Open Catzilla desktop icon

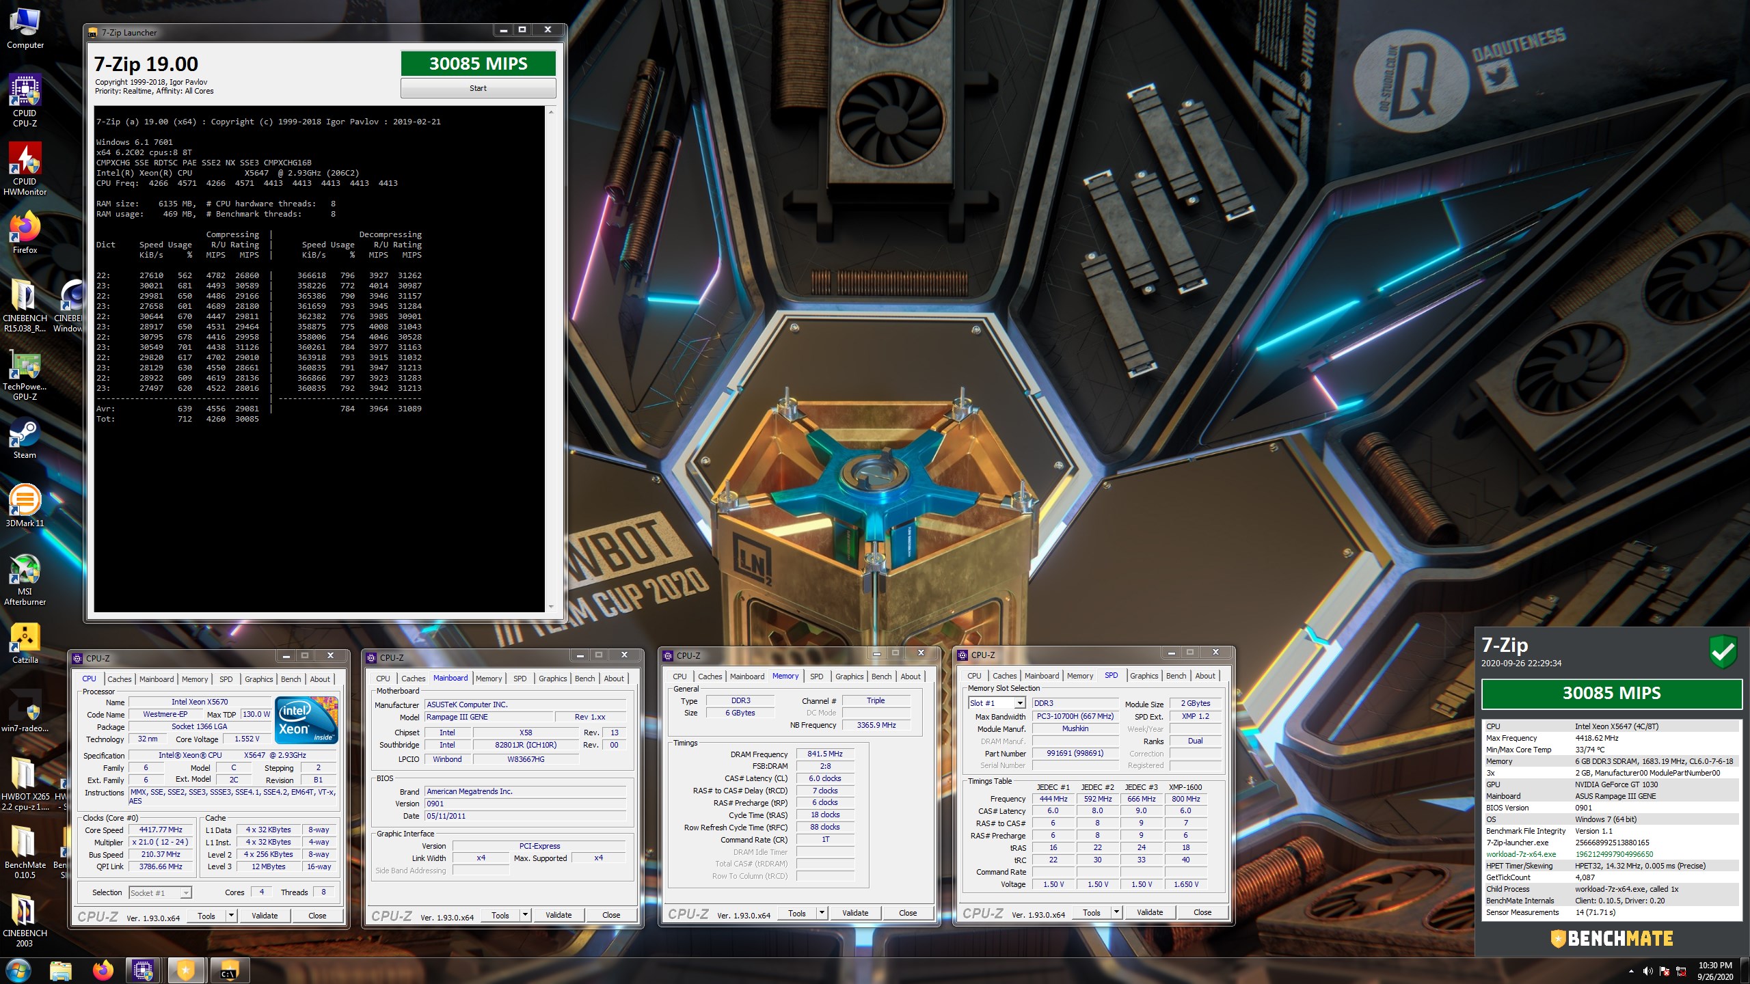point(25,643)
